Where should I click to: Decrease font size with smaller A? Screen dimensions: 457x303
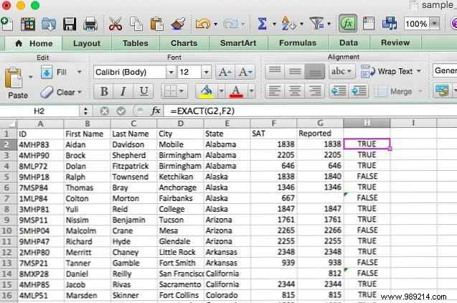click(245, 72)
